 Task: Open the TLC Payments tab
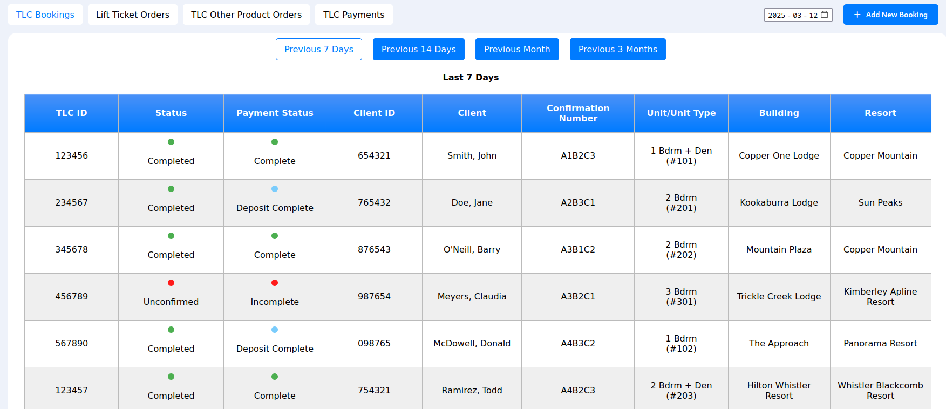[354, 15]
